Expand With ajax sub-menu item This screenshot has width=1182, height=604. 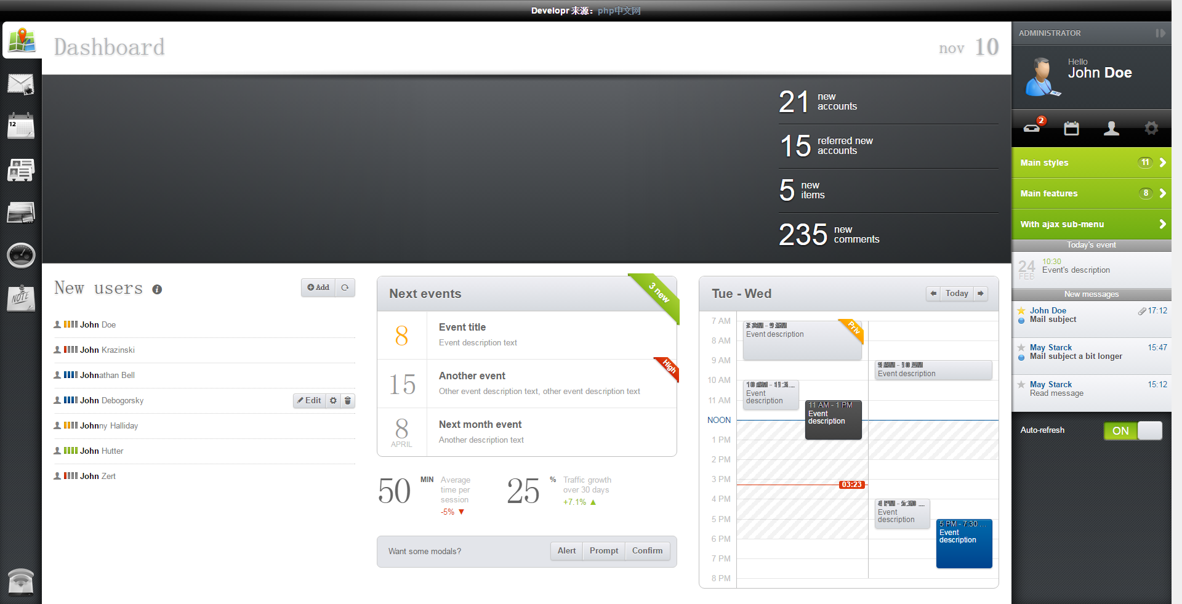(x=1092, y=224)
